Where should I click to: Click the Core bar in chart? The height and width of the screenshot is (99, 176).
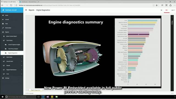pos(142,21)
